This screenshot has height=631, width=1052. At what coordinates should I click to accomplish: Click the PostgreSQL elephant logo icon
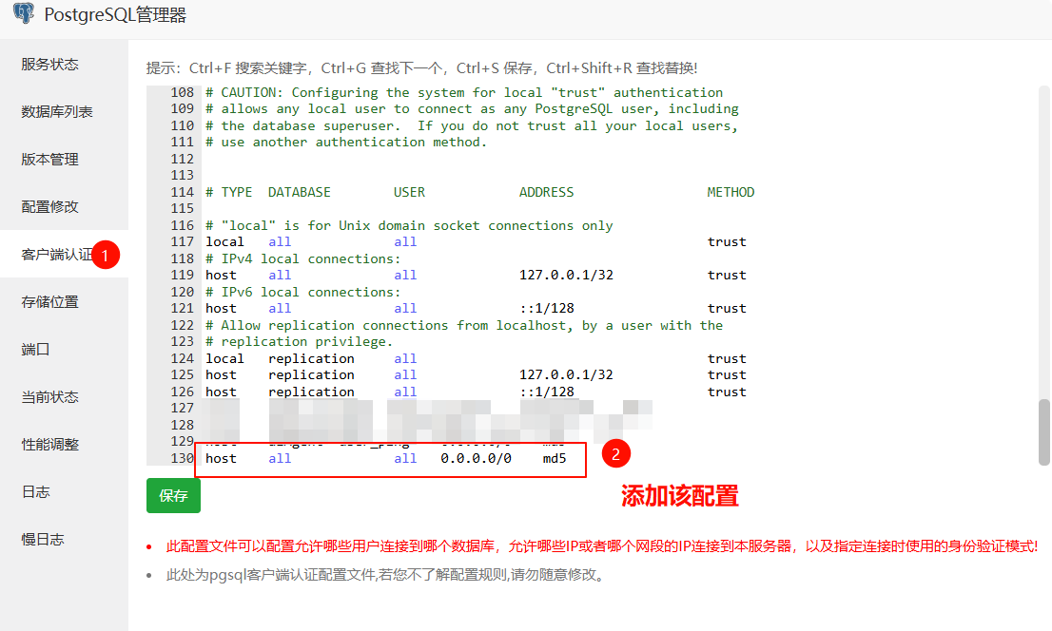(24, 13)
